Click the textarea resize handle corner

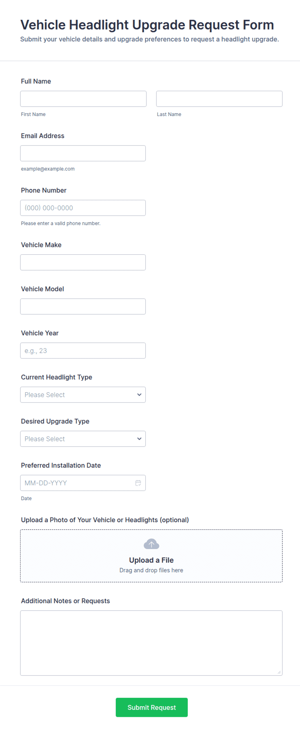[279, 672]
